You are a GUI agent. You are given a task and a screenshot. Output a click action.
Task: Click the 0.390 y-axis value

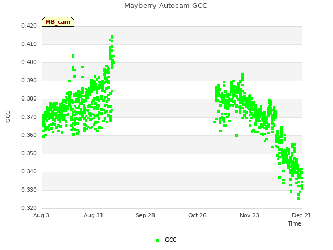pos(29,81)
